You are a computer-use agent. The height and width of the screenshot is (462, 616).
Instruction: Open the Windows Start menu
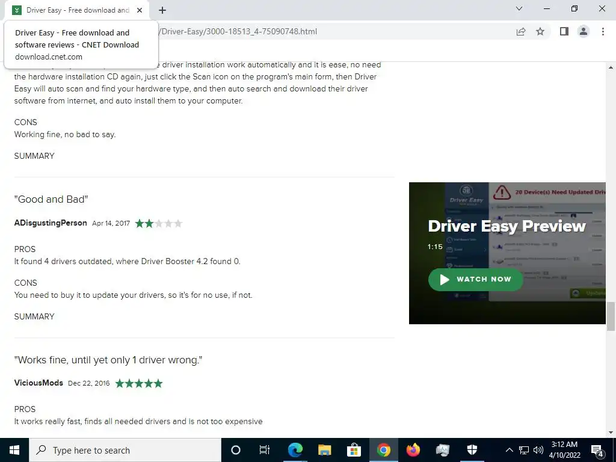[14, 450]
